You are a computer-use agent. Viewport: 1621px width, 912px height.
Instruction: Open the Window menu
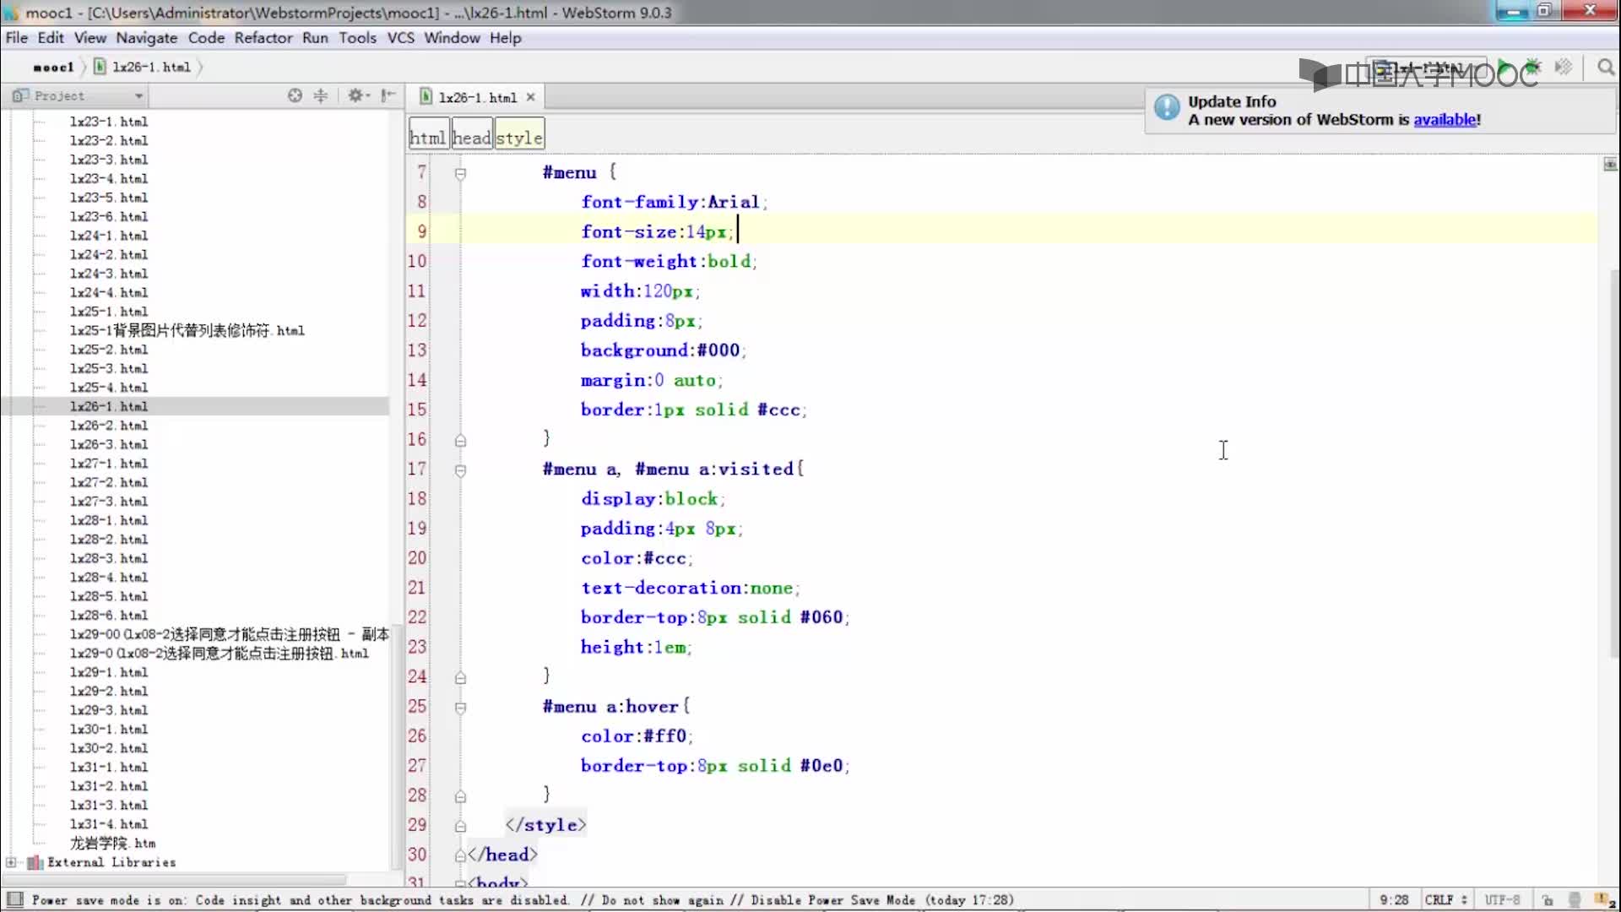tap(452, 38)
